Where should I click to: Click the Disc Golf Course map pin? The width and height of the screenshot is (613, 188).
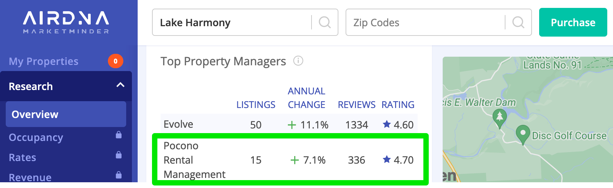pyautogui.click(x=523, y=135)
